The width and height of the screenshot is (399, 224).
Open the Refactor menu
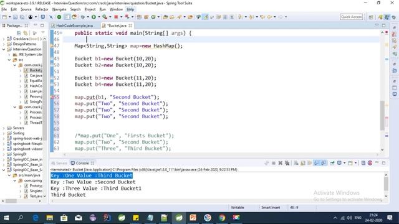point(42,9)
